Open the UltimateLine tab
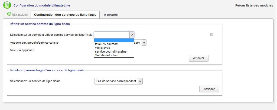 18,14
